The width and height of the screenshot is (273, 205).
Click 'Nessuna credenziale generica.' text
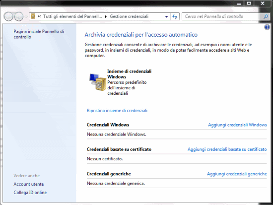pos(116,183)
